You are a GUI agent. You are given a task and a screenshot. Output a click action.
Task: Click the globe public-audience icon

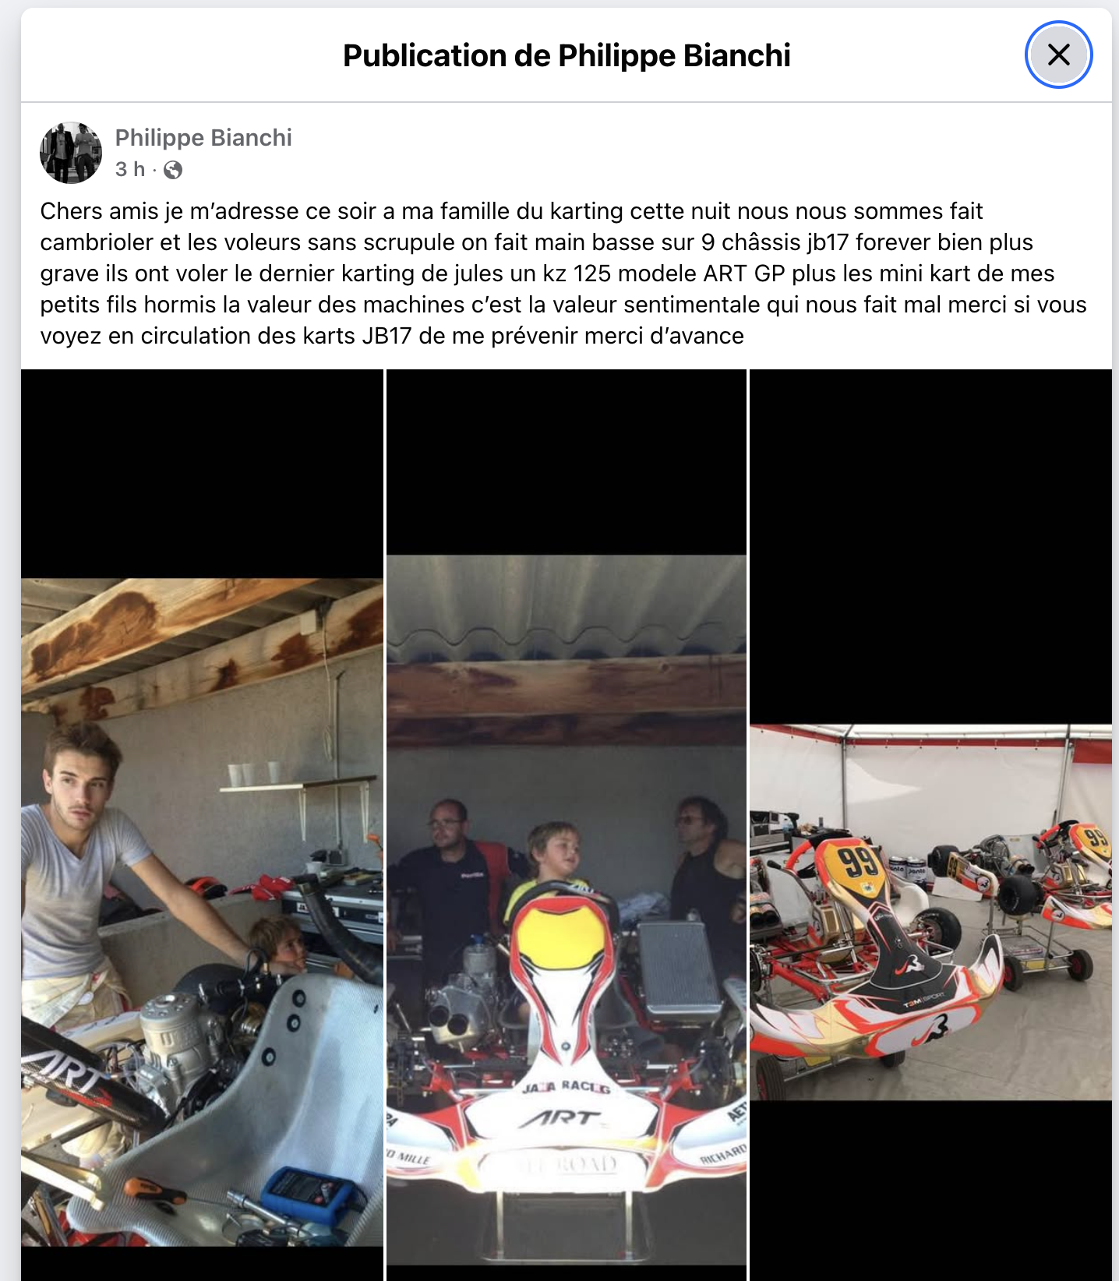click(x=173, y=170)
